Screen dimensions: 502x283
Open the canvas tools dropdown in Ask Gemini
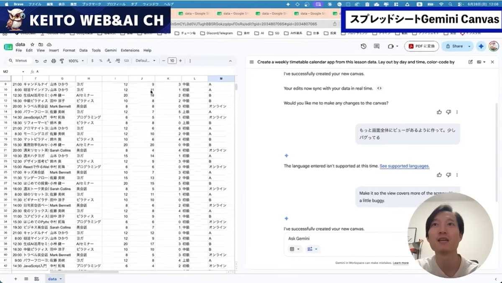click(x=312, y=249)
